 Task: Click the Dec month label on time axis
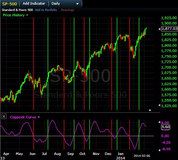[108, 154]
